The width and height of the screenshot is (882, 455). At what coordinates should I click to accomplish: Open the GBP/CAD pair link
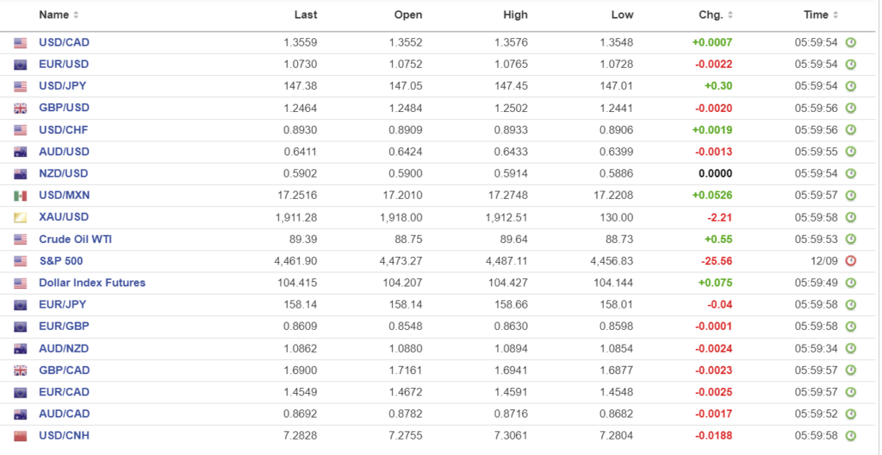pyautogui.click(x=64, y=371)
